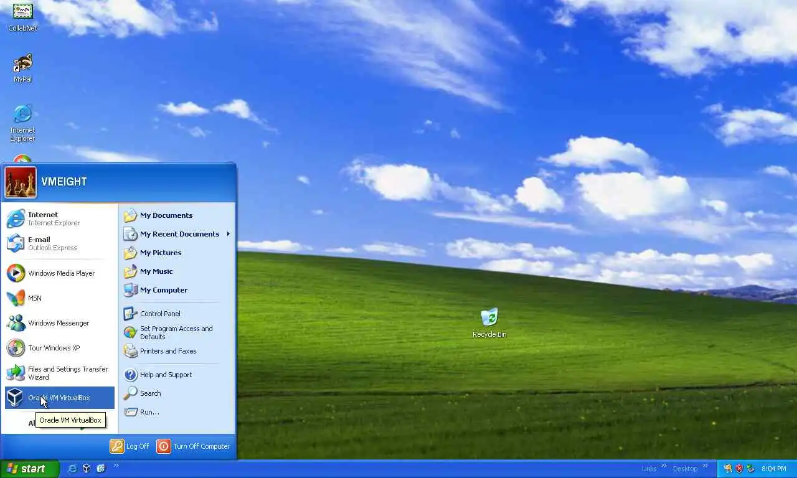Start Windows Messenger from the Start menu

coord(60,323)
